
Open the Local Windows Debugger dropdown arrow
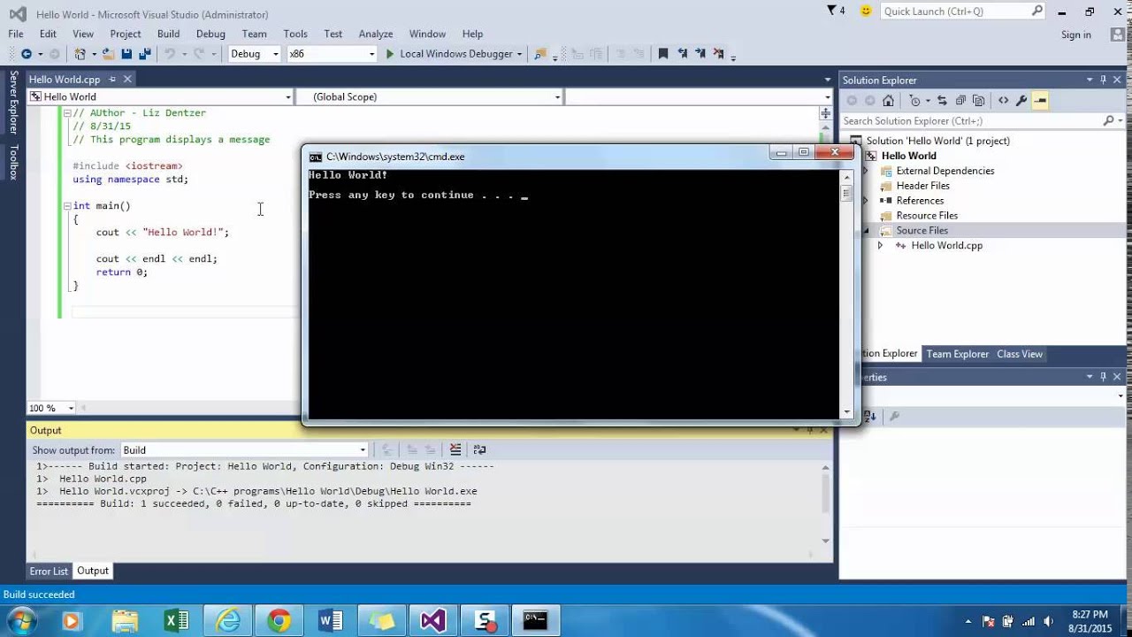518,54
